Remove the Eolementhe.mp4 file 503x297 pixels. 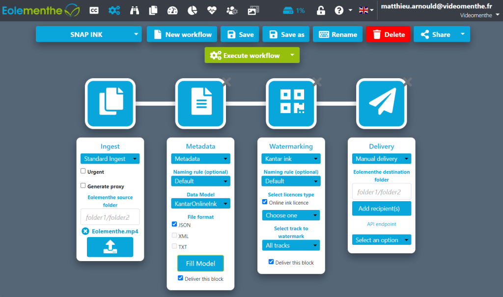click(85, 231)
